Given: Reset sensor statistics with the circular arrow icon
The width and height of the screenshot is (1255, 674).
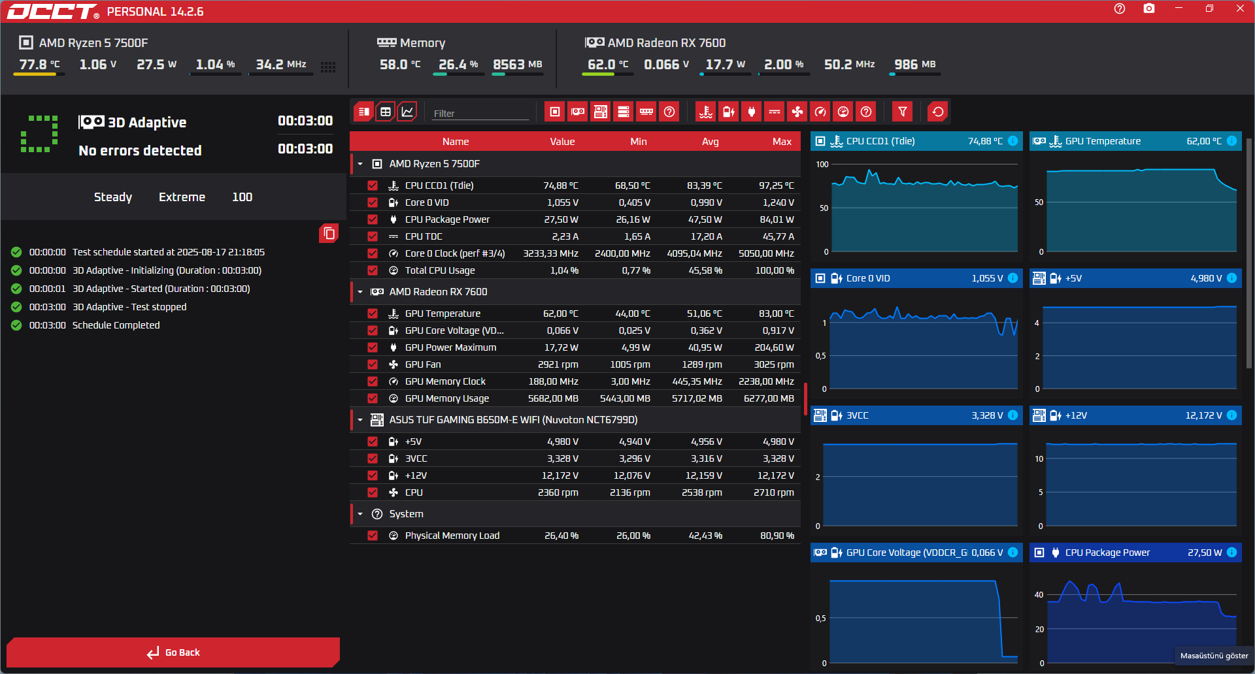Looking at the screenshot, I should tap(938, 112).
